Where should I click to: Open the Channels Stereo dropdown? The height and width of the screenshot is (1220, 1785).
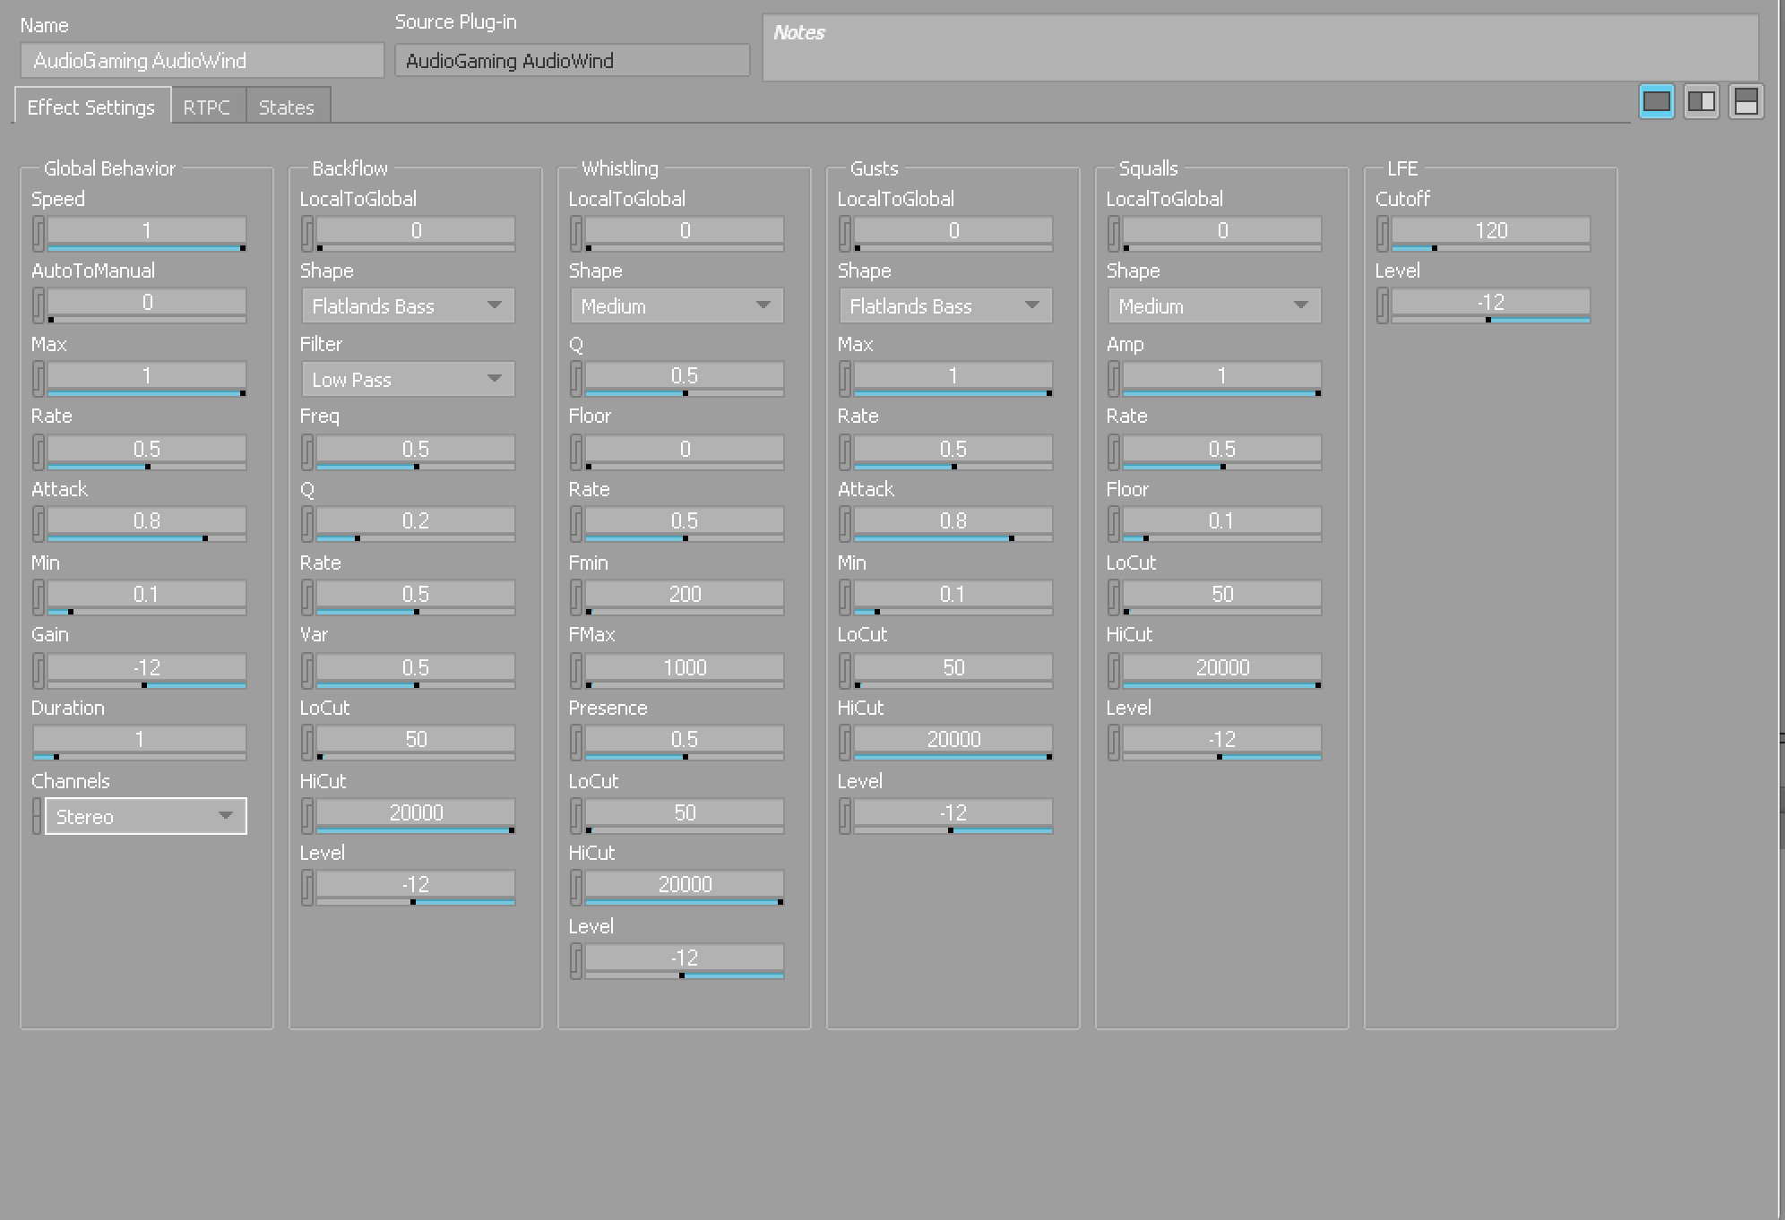(146, 816)
